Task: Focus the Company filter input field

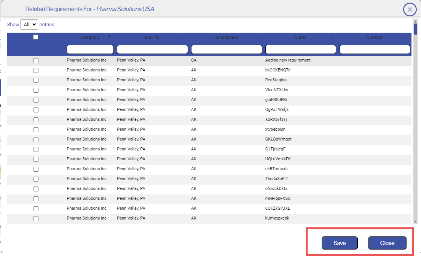Action: click(90, 49)
